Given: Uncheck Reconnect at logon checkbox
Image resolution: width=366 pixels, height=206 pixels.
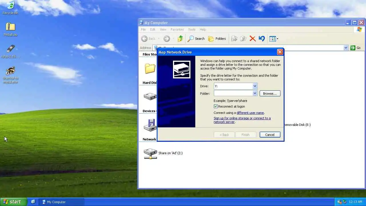Looking at the screenshot, I should (x=216, y=106).
